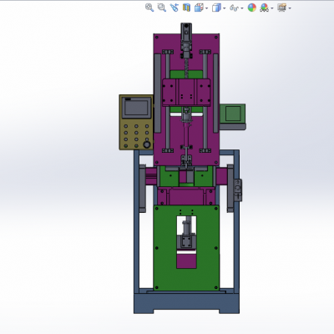Screen dimensions: 334x334
Task: Activate the Zoom to Area tool
Action: pyautogui.click(x=162, y=8)
